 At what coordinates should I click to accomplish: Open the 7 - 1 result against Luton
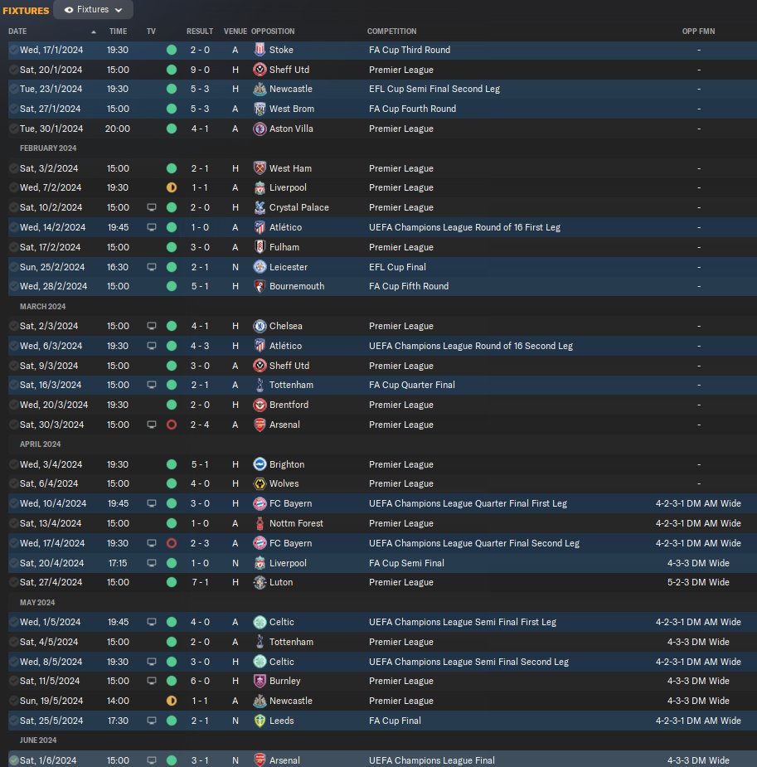click(200, 582)
